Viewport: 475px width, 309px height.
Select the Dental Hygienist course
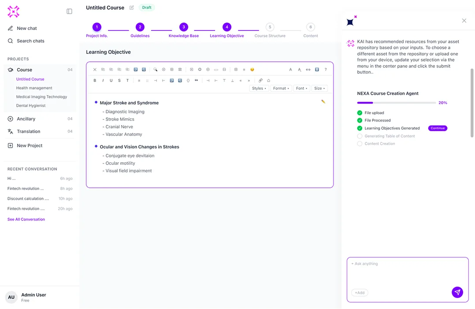coord(31,105)
